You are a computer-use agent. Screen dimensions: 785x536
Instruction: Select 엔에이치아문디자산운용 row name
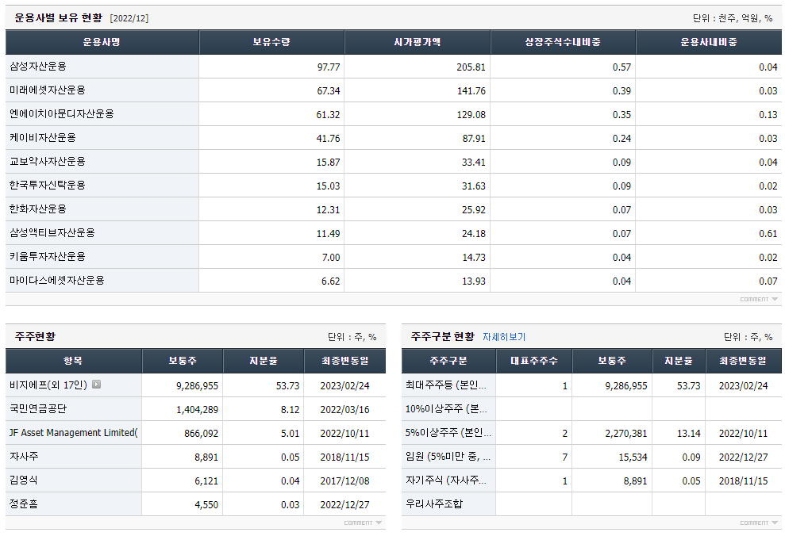62,114
